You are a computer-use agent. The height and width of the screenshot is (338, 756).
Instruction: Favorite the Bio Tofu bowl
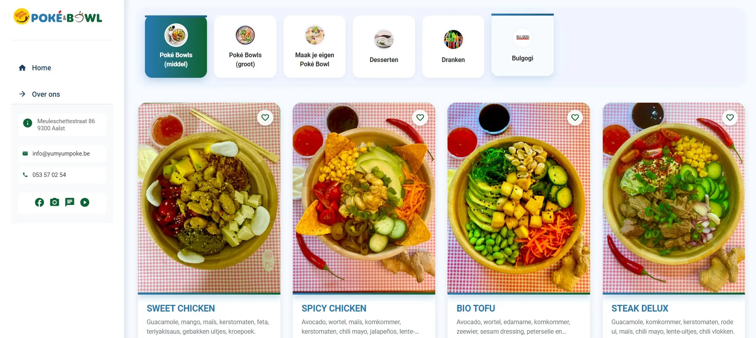pyautogui.click(x=575, y=117)
